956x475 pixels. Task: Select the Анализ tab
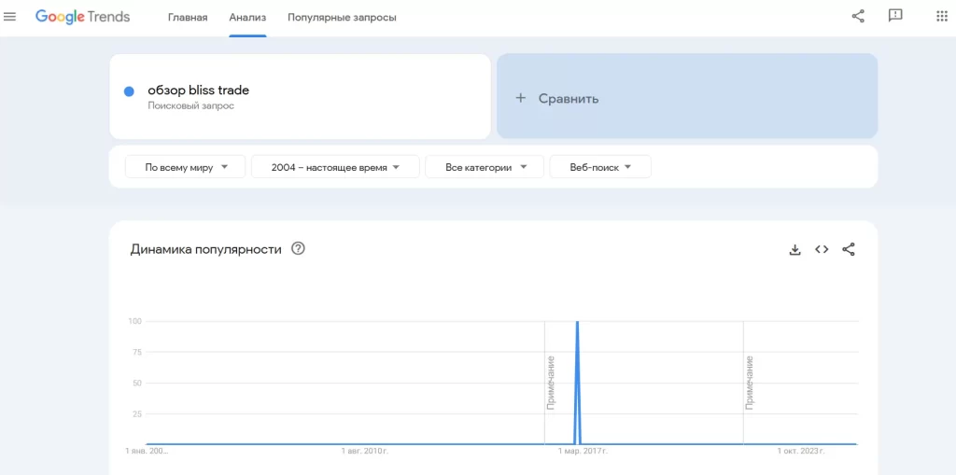pos(247,18)
